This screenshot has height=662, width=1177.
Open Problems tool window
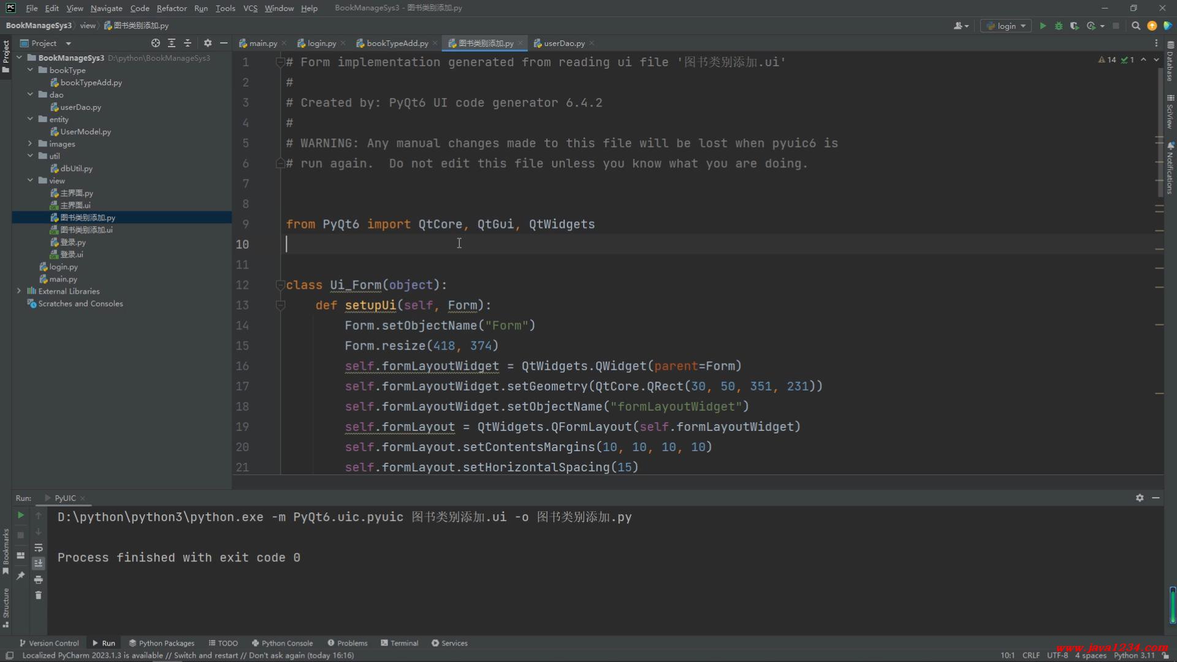(348, 643)
